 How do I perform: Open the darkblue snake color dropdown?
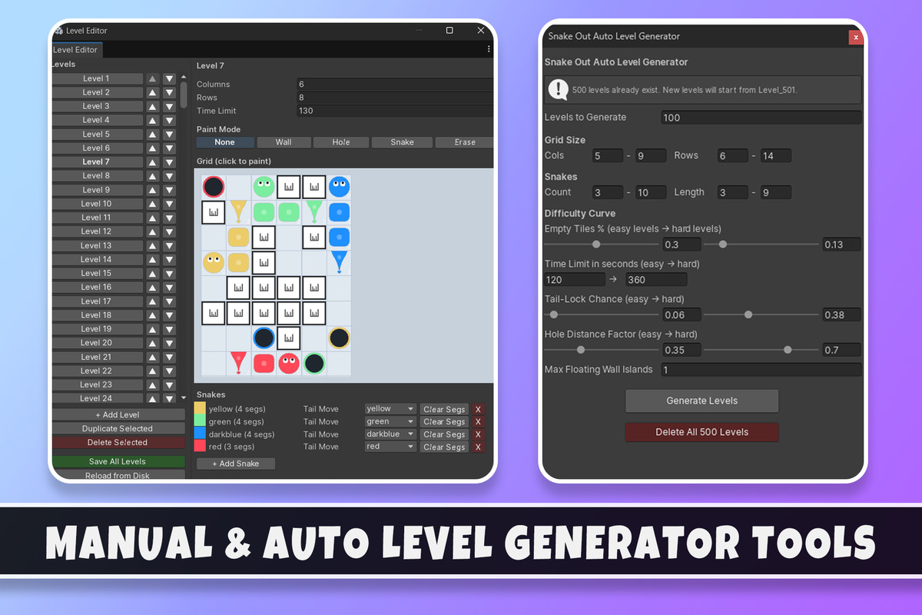(390, 434)
